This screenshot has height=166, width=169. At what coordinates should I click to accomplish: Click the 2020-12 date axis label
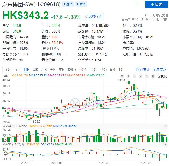click(26, 163)
